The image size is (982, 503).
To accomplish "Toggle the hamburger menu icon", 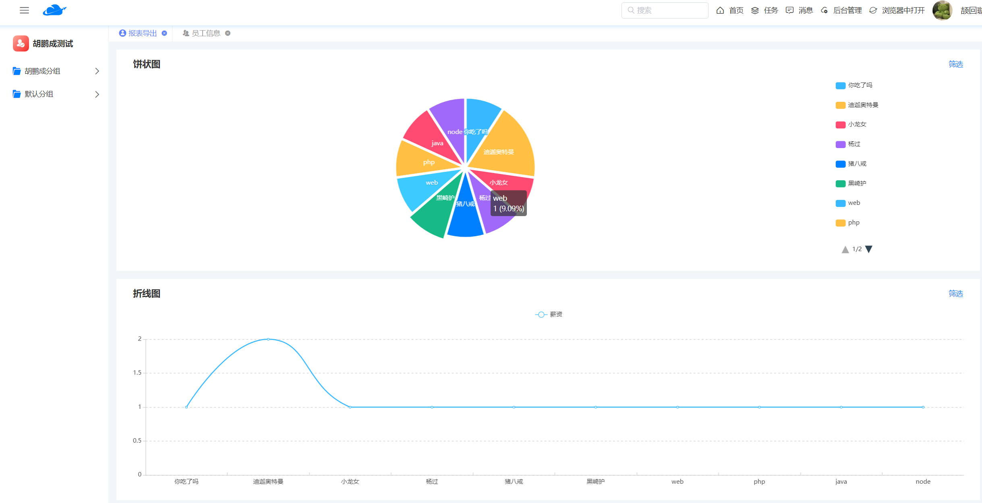I will tap(24, 10).
